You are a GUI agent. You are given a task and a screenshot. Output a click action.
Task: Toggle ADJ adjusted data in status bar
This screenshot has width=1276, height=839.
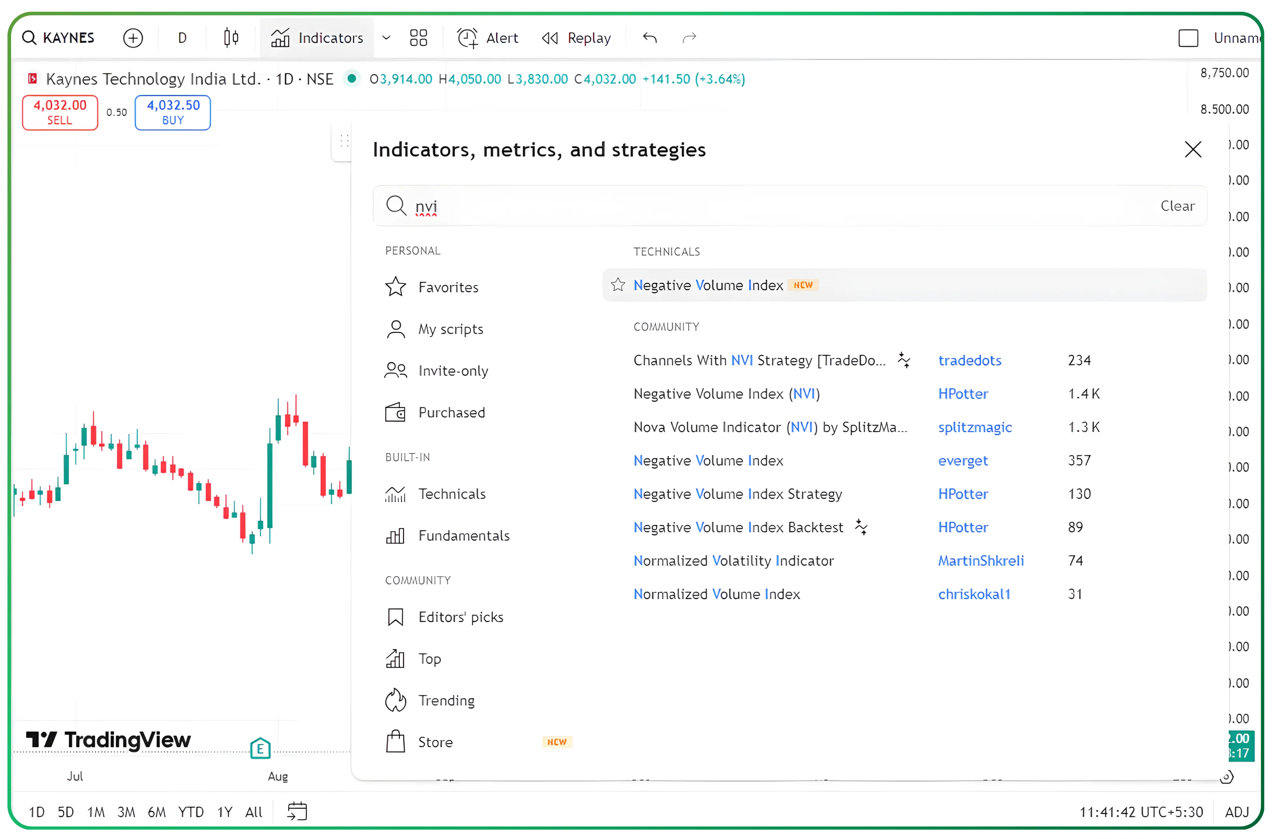pos(1237,812)
